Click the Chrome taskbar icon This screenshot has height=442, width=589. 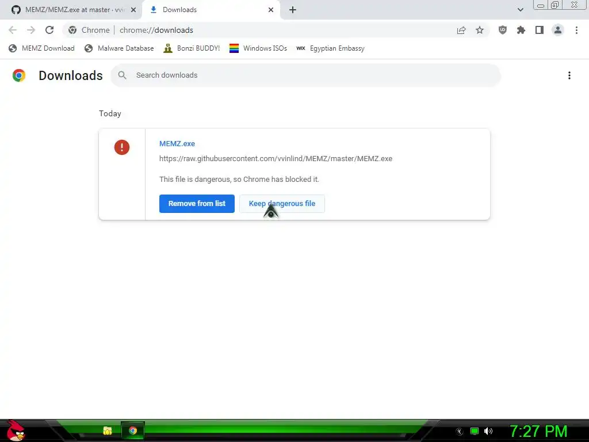tap(133, 430)
